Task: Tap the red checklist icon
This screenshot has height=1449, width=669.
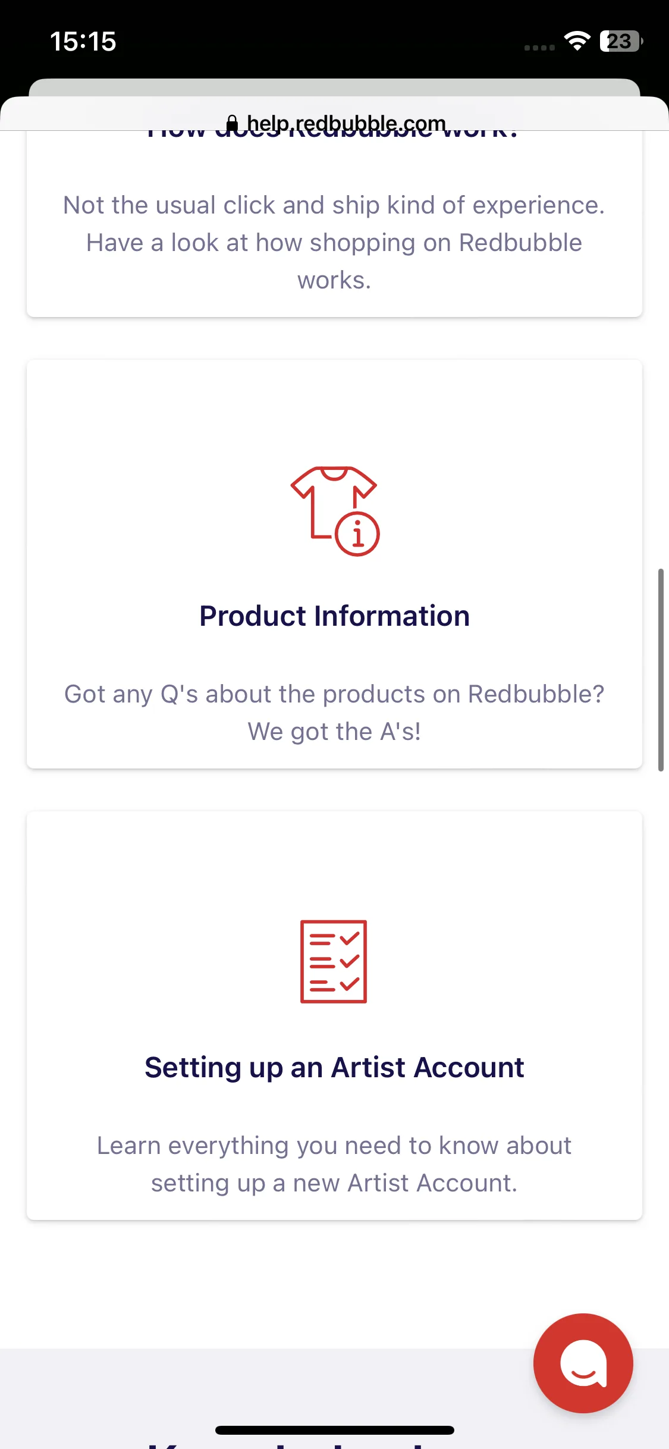Action: (334, 961)
